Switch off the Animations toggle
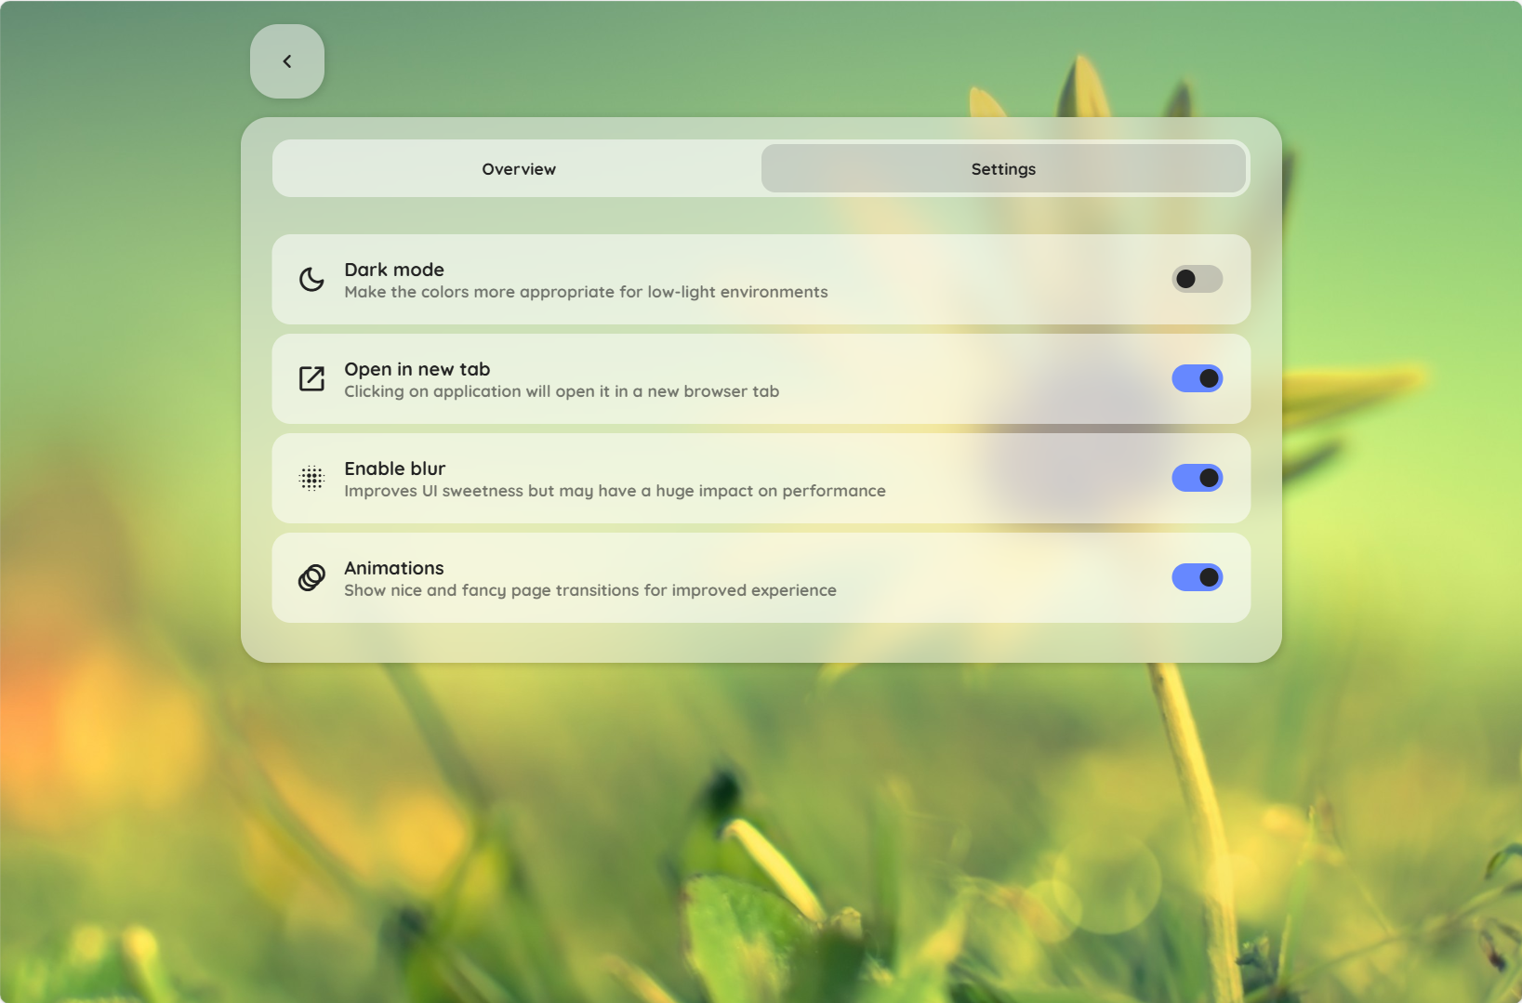The image size is (1522, 1003). pos(1197,577)
